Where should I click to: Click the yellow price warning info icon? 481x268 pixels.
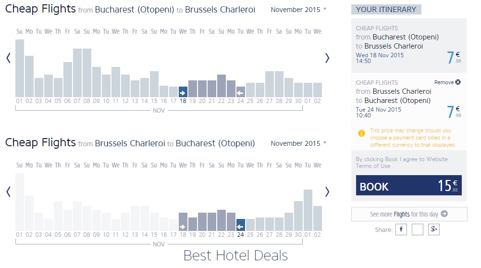click(x=362, y=133)
